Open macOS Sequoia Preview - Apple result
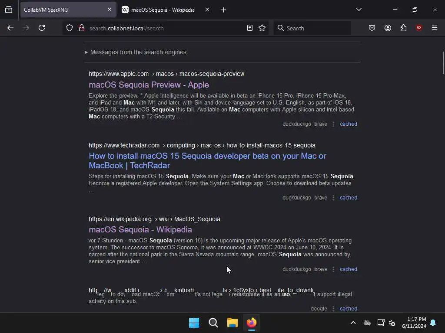This screenshot has height=333, width=445. 149,85
